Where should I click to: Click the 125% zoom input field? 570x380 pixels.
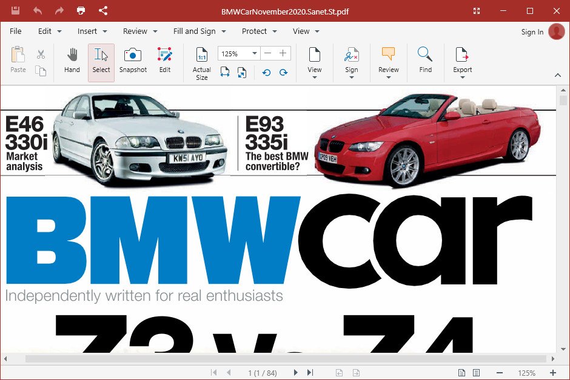pos(235,54)
